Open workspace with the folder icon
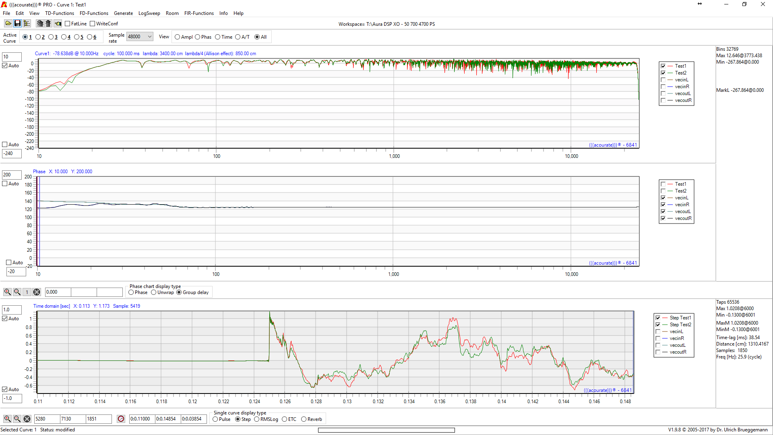 [x=8, y=24]
